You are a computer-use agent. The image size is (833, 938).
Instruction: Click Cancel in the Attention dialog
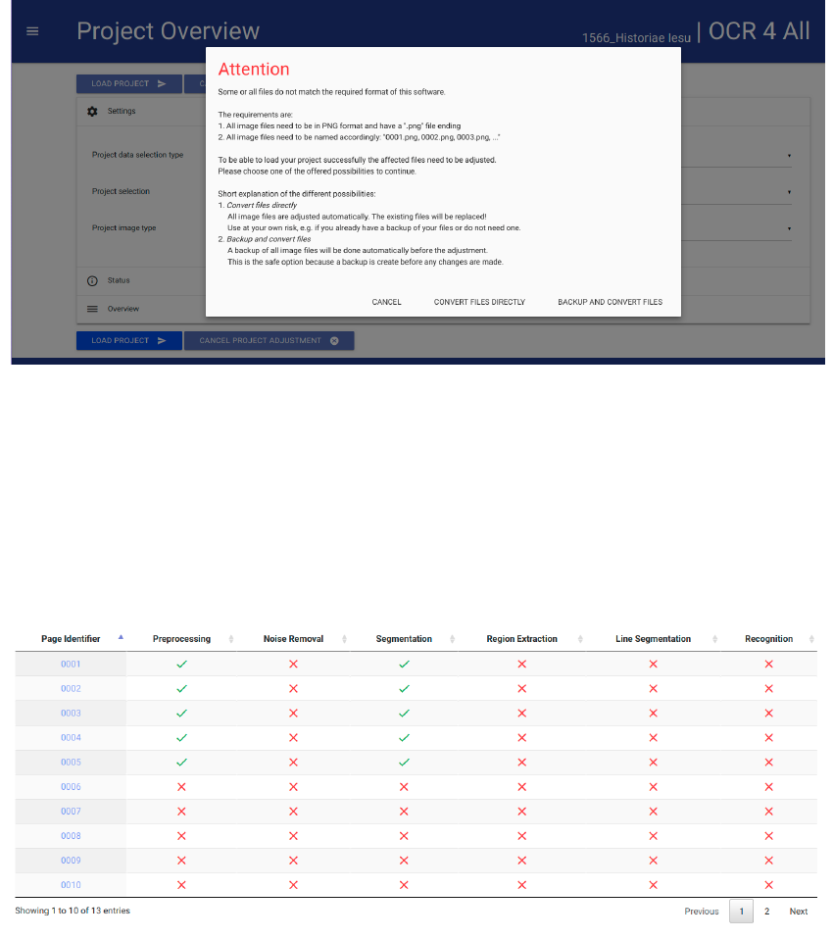(386, 302)
